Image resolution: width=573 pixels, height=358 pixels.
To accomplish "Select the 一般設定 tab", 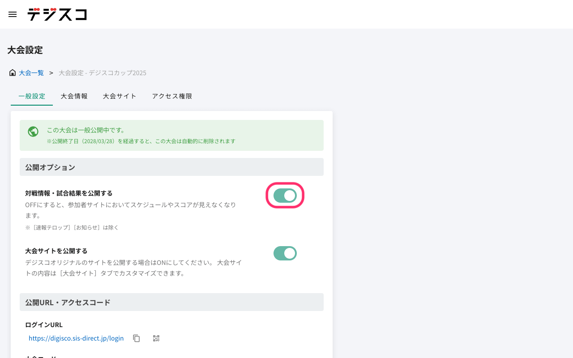I will (x=32, y=96).
